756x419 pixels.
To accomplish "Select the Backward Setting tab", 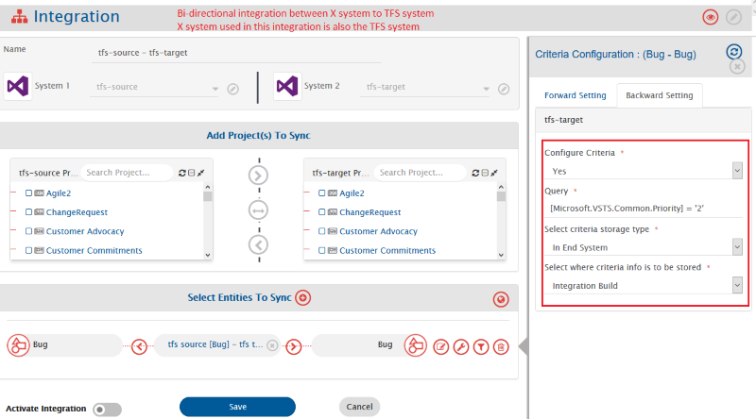I will click(659, 95).
